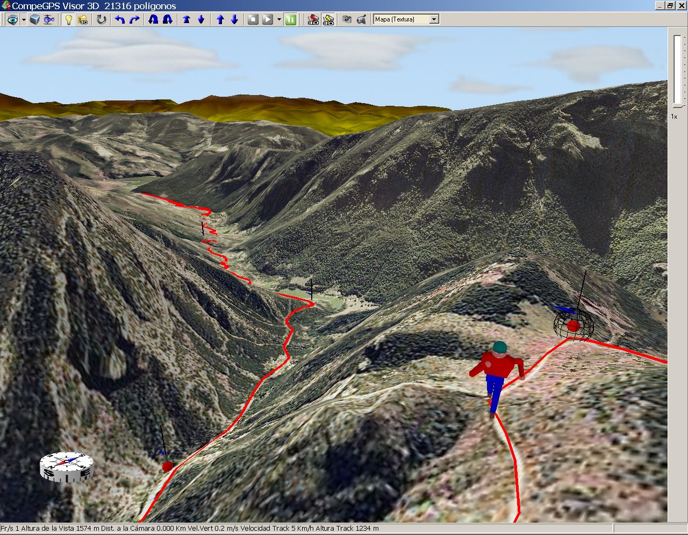Toggle the yellow track 3D display icon
Image resolution: width=688 pixels, height=535 pixels.
click(x=328, y=20)
